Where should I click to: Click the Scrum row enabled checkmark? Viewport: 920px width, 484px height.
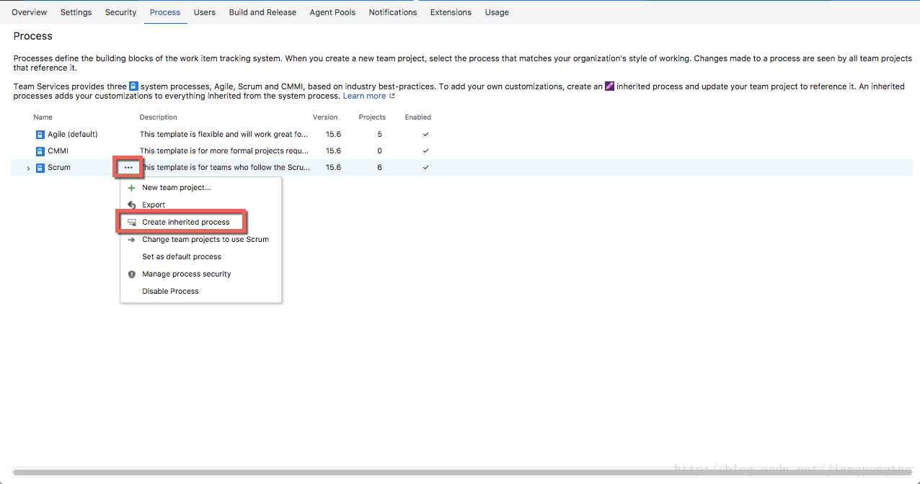coord(425,167)
